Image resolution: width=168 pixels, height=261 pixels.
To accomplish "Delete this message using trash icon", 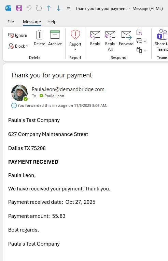I will (x=39, y=38).
